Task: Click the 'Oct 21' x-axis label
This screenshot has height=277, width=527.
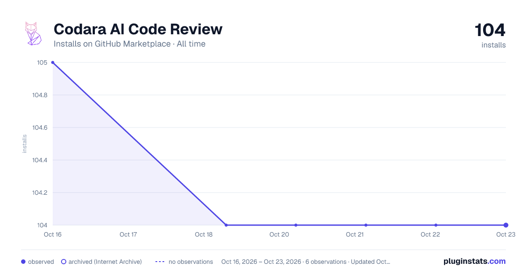Action: (355, 234)
